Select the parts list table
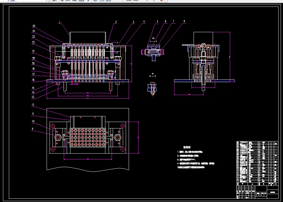The width and height of the screenshot is (283, 202). (x=257, y=163)
